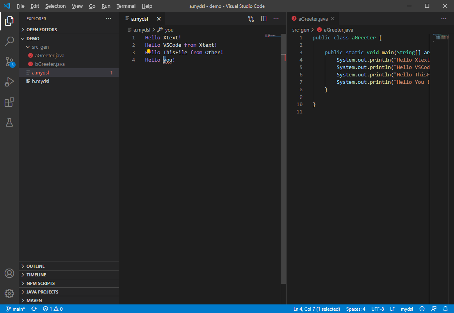Expand the OPEN EDITORS section
This screenshot has height=313, width=454.
point(41,30)
